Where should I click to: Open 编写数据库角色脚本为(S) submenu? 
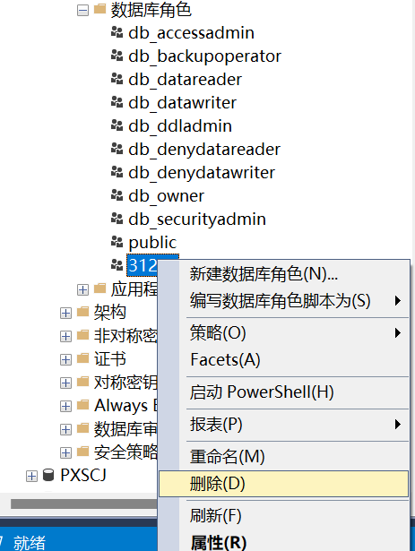pos(283,301)
